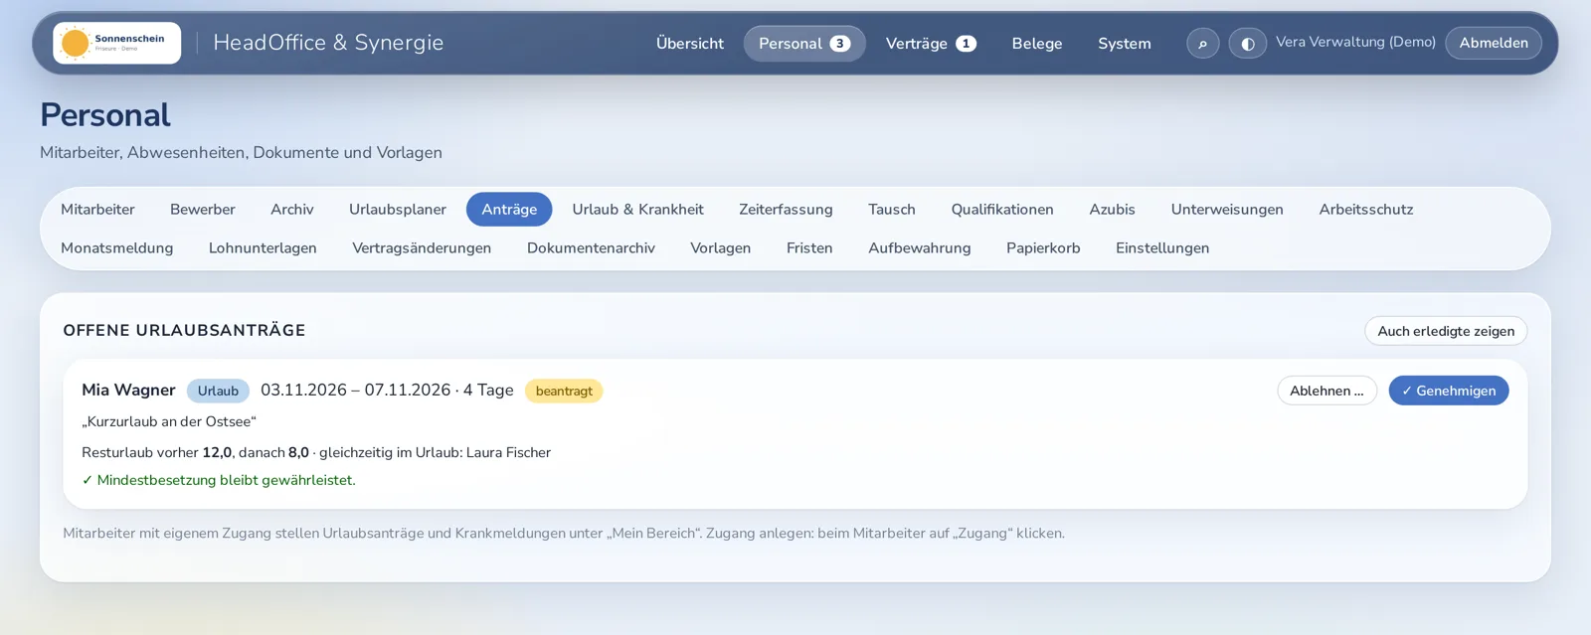Switch to the Aufbewahrung tab

(x=920, y=248)
